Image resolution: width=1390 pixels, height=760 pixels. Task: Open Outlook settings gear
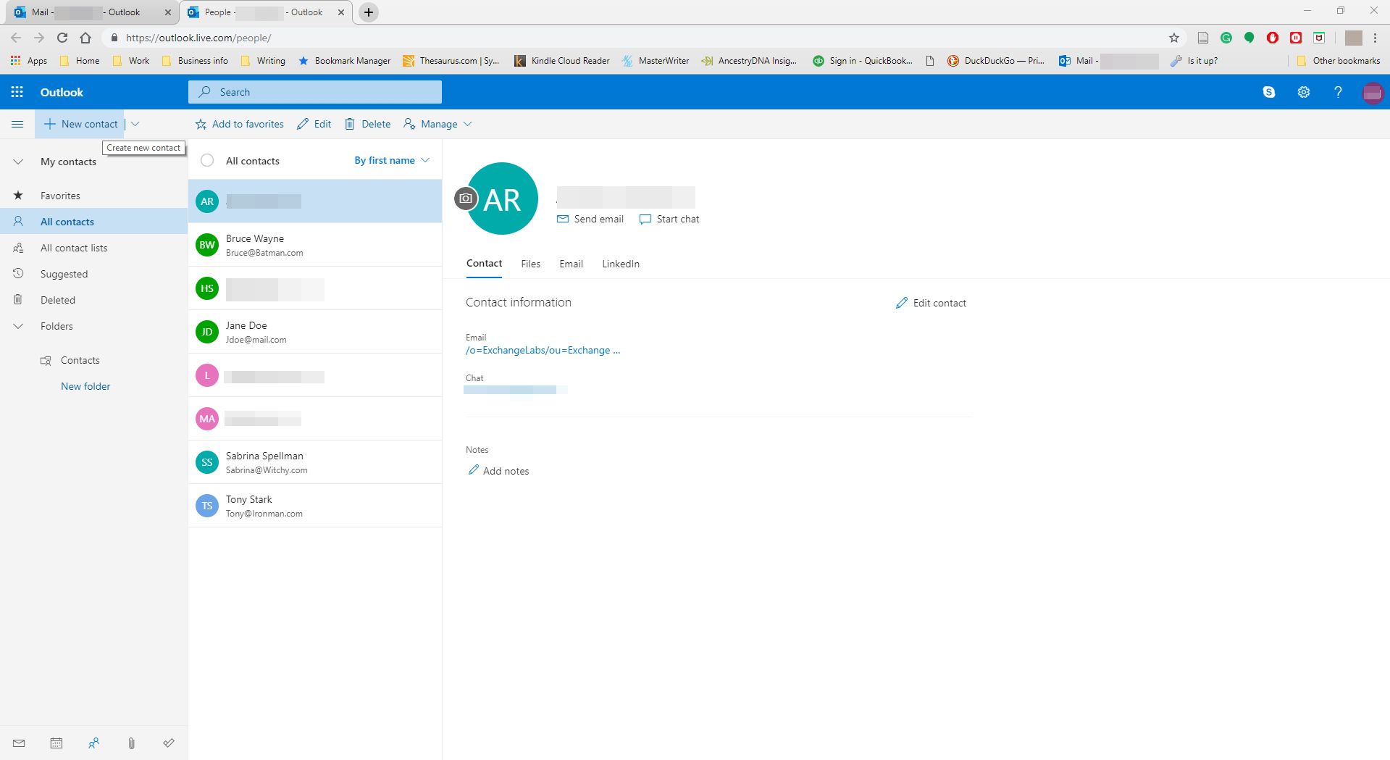coord(1304,92)
